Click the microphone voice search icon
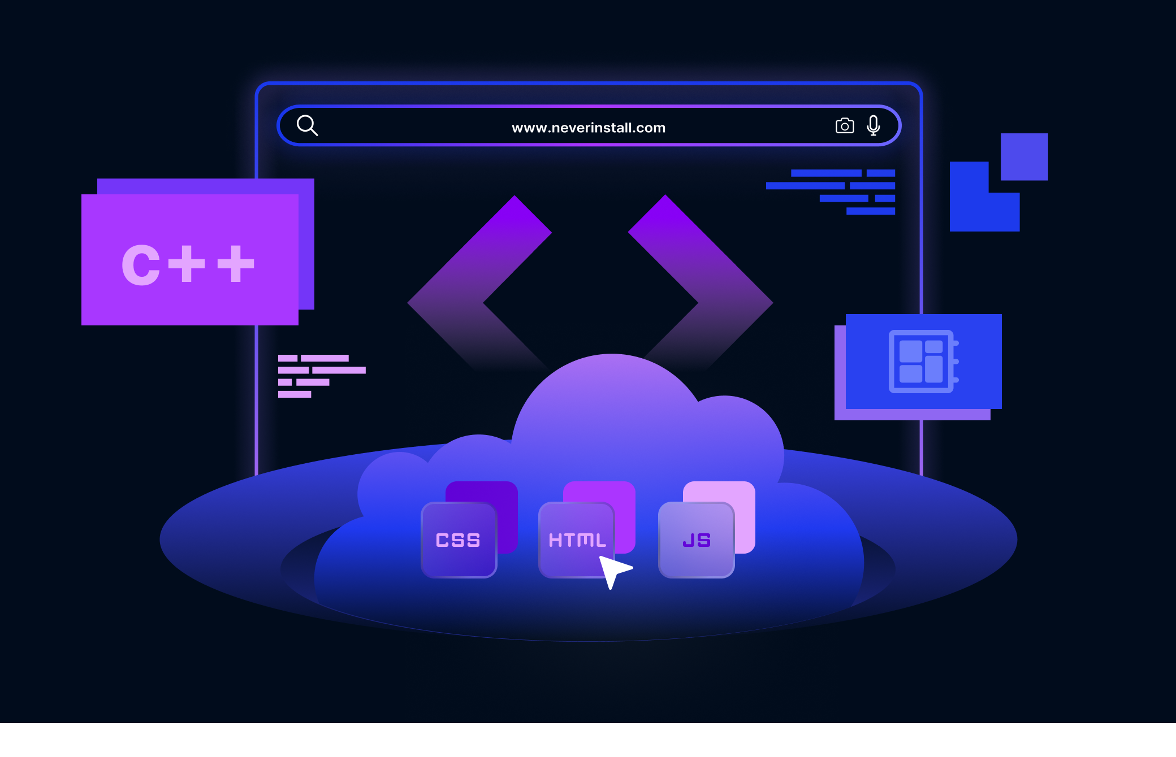The height and width of the screenshot is (757, 1176). 874,125
